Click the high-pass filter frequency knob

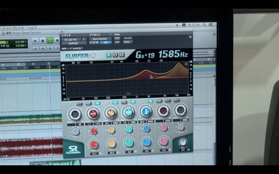point(75,114)
